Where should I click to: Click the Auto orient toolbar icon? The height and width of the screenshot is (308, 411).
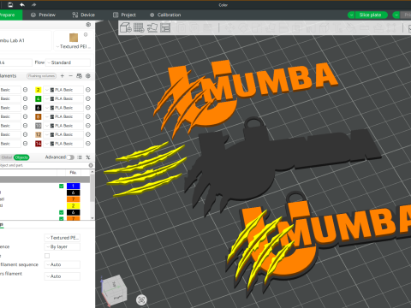152,27
